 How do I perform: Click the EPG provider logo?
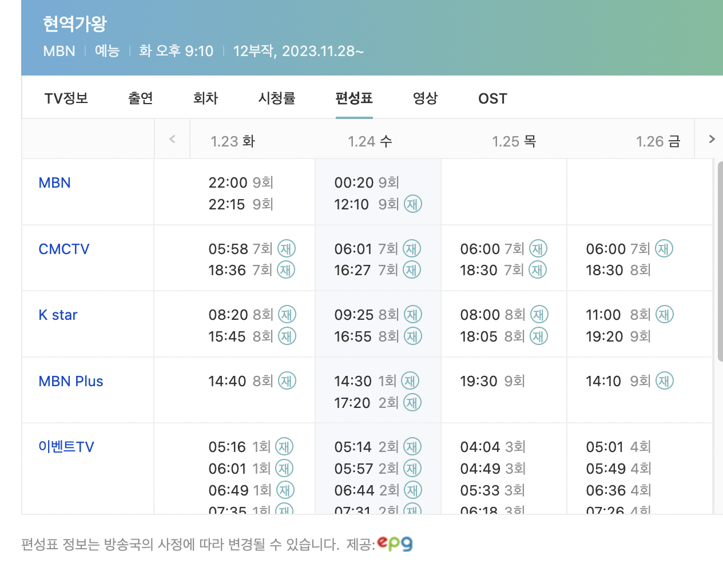tap(395, 544)
